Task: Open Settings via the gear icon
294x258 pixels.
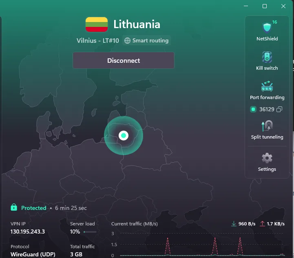Action: [267, 158]
